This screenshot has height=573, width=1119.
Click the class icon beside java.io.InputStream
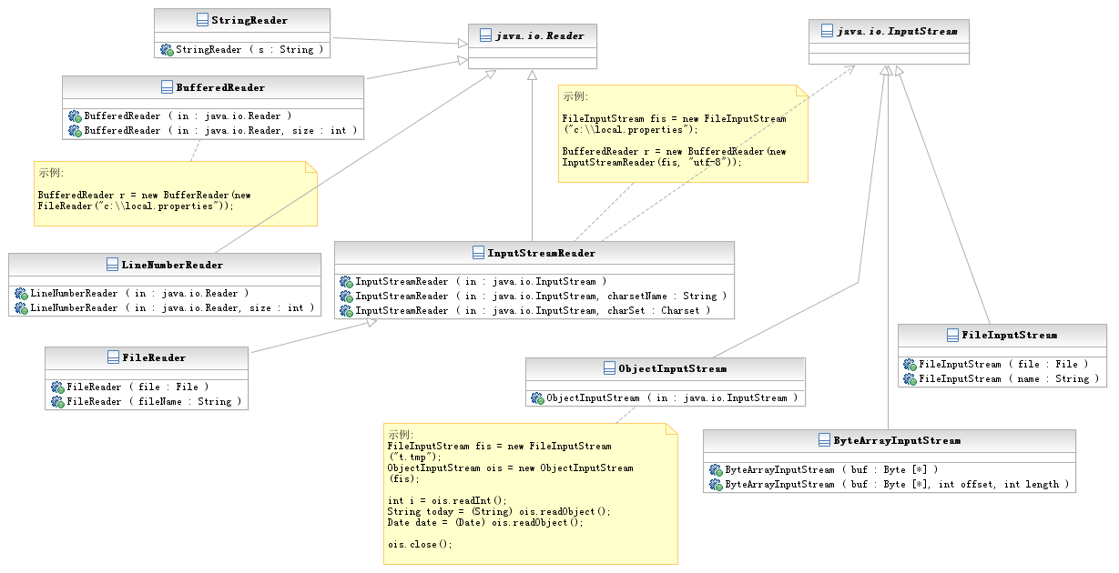click(827, 31)
